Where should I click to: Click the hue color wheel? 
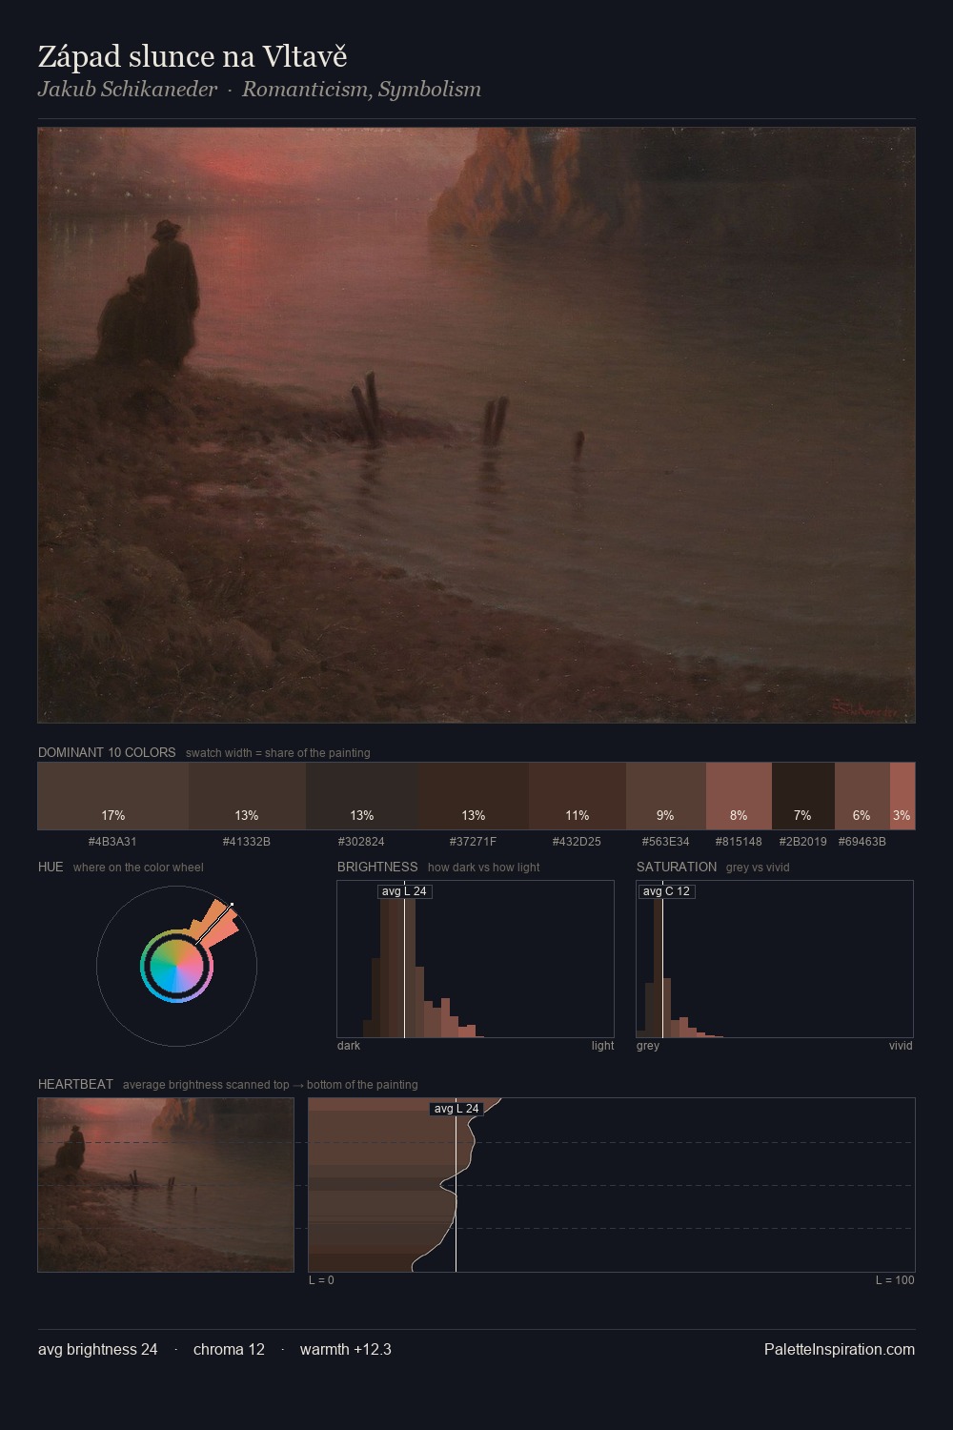176,966
